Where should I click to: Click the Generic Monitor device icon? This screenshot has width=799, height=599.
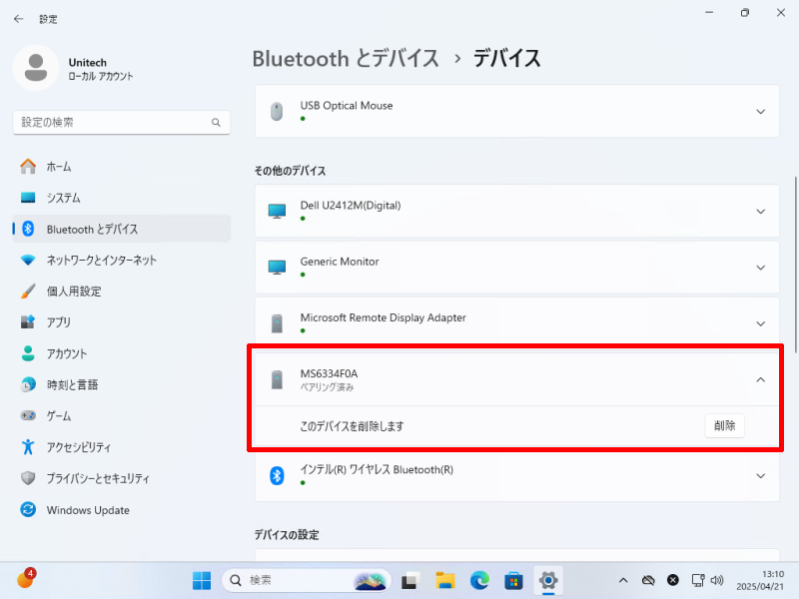[278, 267]
